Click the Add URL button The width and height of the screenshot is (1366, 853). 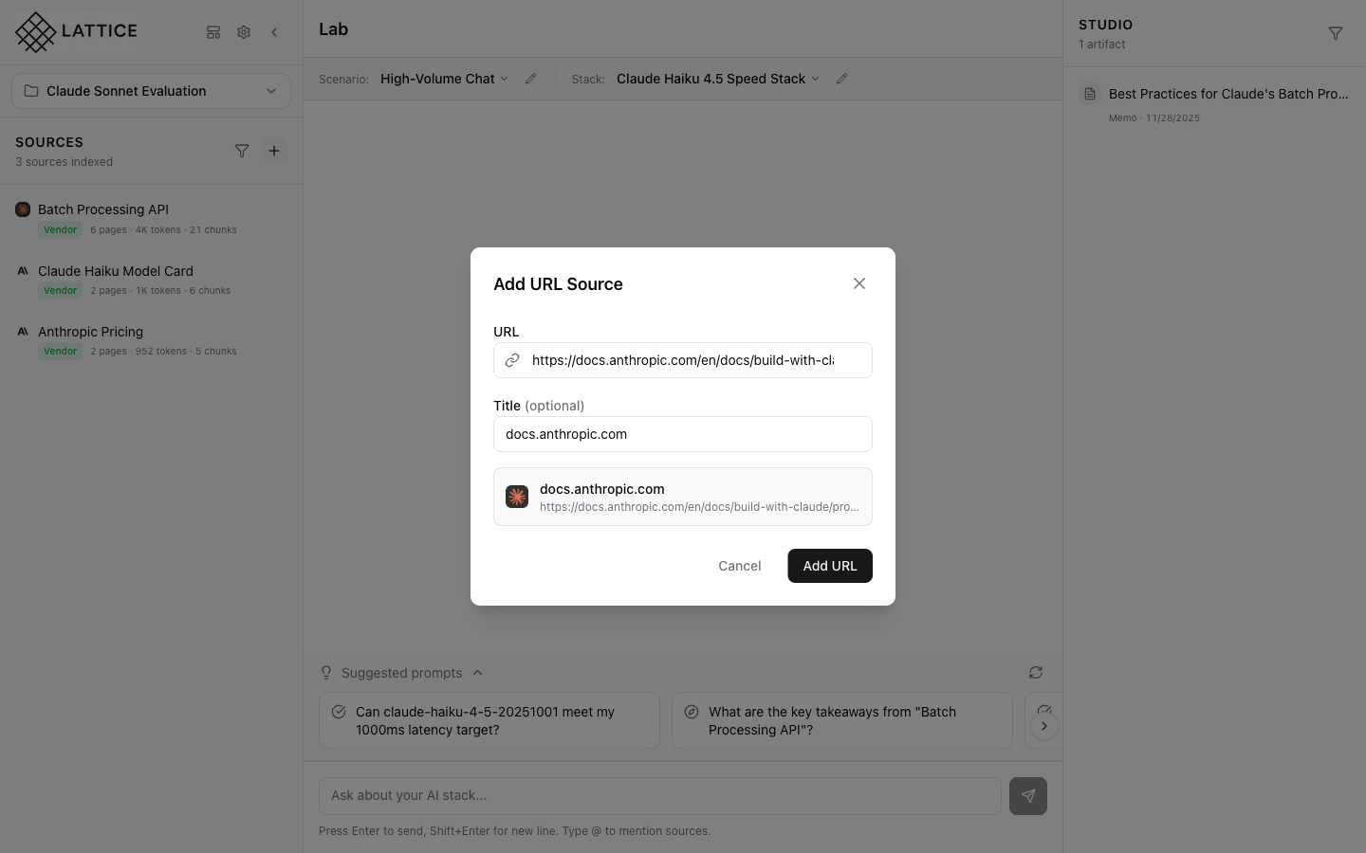830,566
